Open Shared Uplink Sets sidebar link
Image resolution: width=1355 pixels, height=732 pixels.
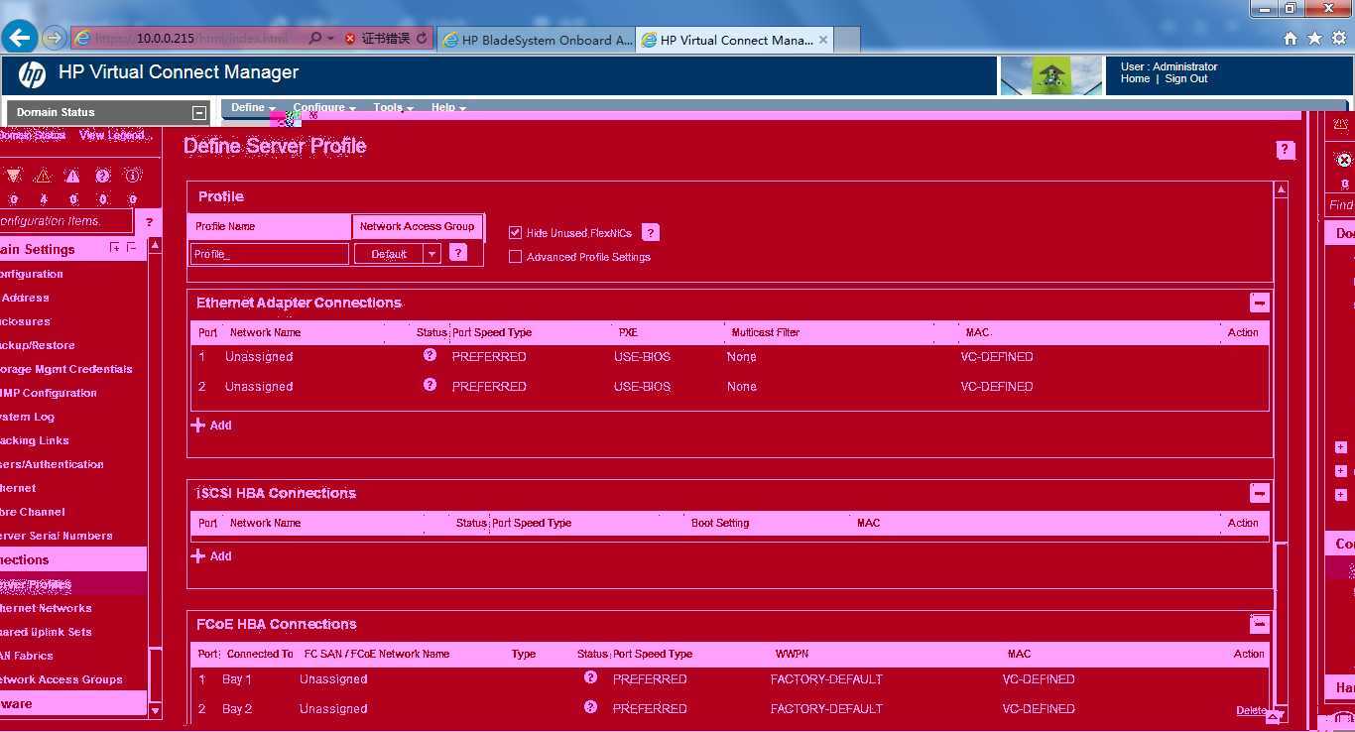(46, 632)
